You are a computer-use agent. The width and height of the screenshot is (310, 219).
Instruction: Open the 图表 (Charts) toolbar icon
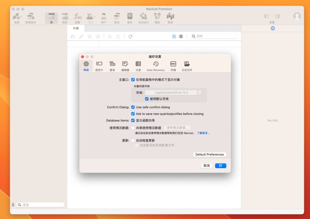pyautogui.click(x=170, y=17)
